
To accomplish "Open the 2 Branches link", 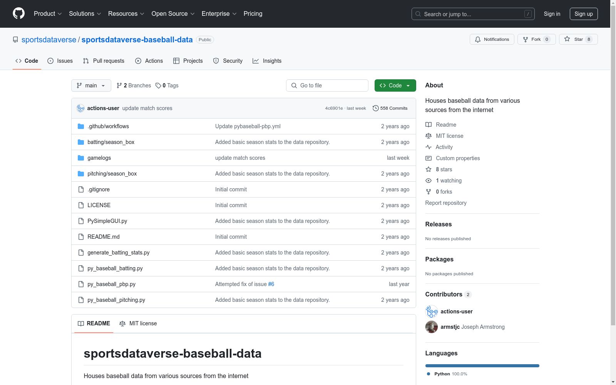I will pos(134,85).
